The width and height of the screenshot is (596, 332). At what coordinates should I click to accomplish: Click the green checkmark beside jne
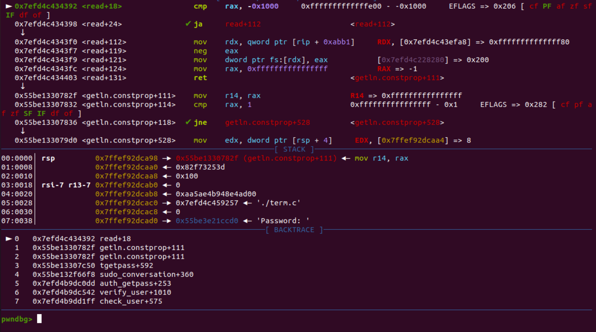click(188, 122)
